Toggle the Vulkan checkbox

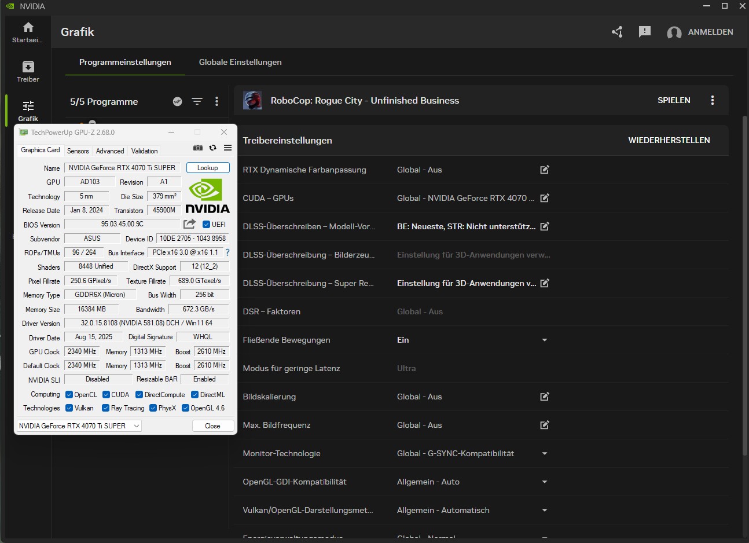click(69, 408)
